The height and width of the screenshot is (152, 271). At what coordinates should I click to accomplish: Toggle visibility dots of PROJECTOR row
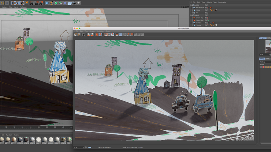[x=208, y=8]
